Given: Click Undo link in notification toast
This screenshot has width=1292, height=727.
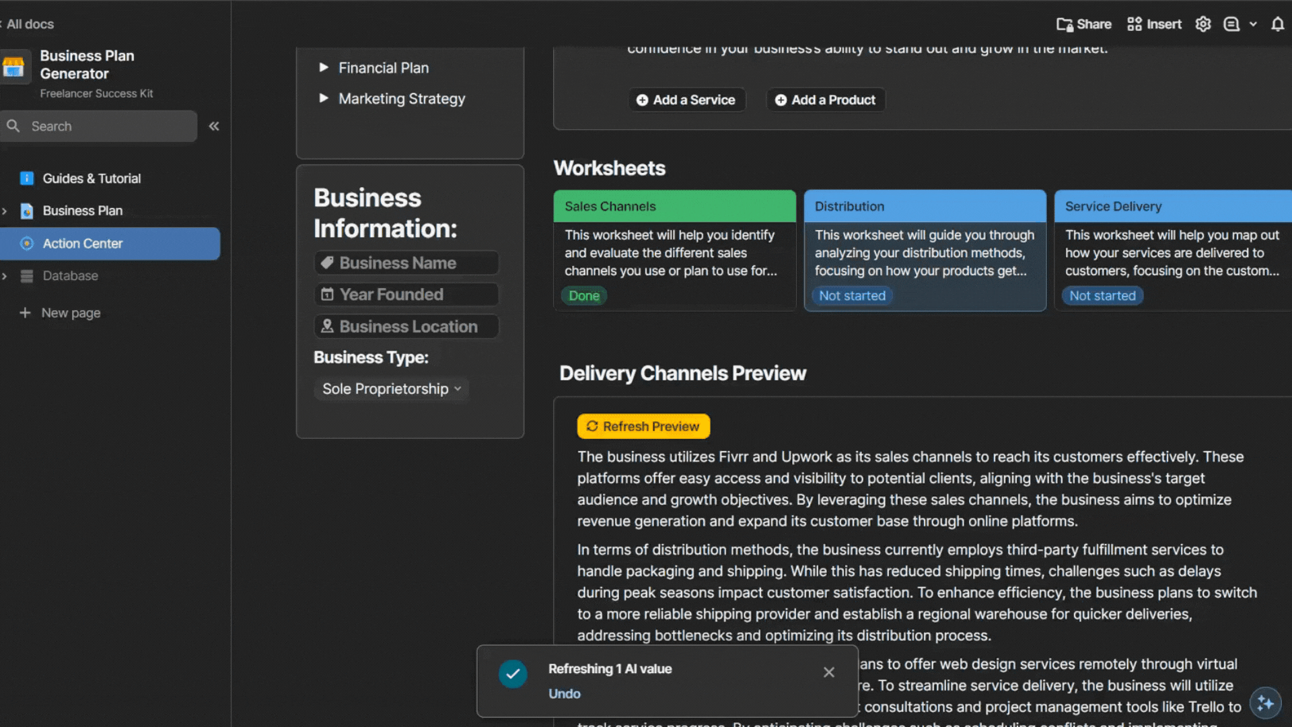Looking at the screenshot, I should click(x=565, y=693).
